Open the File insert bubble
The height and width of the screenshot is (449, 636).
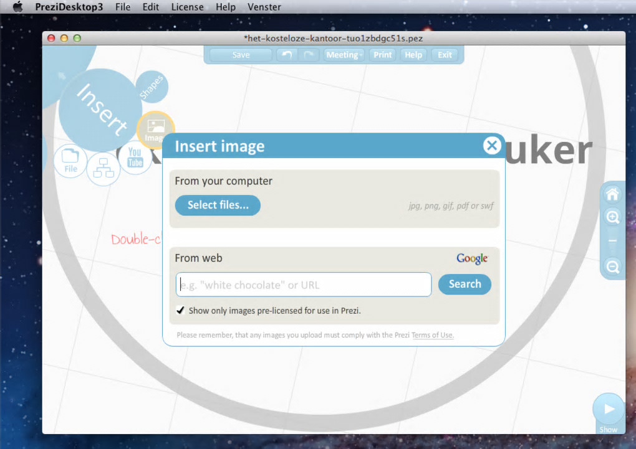pos(70,161)
